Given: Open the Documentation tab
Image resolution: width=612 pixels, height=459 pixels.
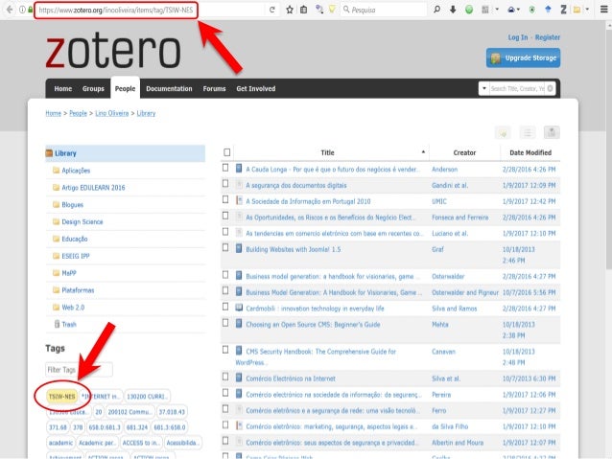Looking at the screenshot, I should 169,88.
